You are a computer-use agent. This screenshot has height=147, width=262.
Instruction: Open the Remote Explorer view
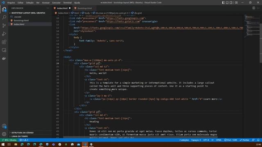pos(4,50)
